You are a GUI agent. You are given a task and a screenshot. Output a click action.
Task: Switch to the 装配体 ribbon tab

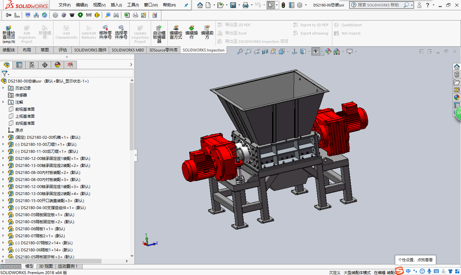pyautogui.click(x=9, y=50)
